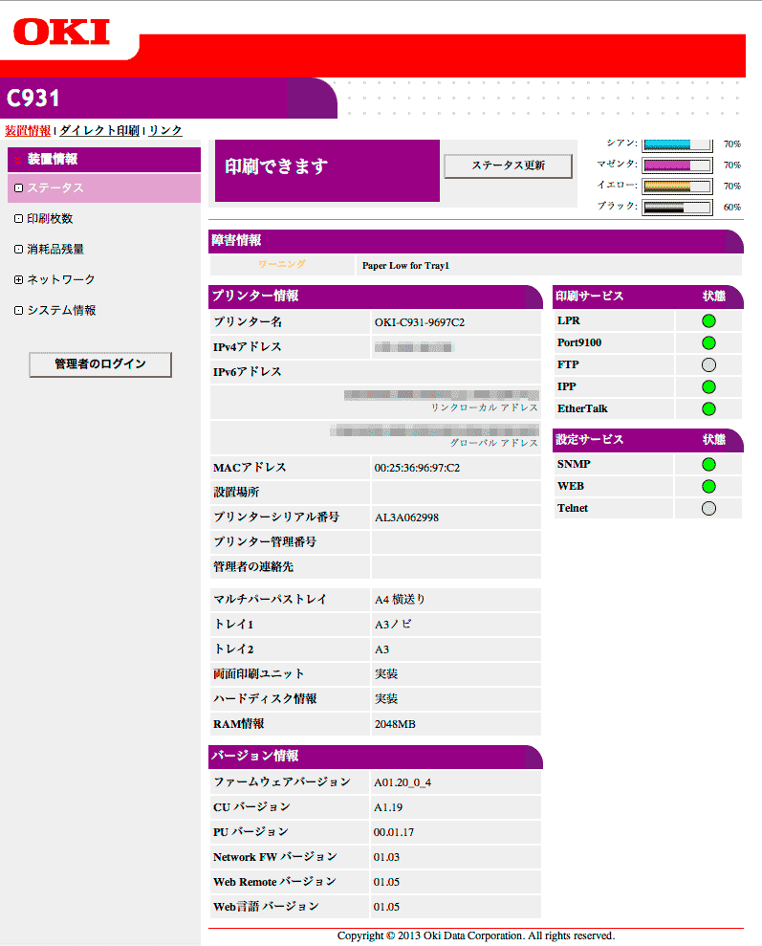
Task: Click the 障害情報 section header
Action: coord(475,241)
